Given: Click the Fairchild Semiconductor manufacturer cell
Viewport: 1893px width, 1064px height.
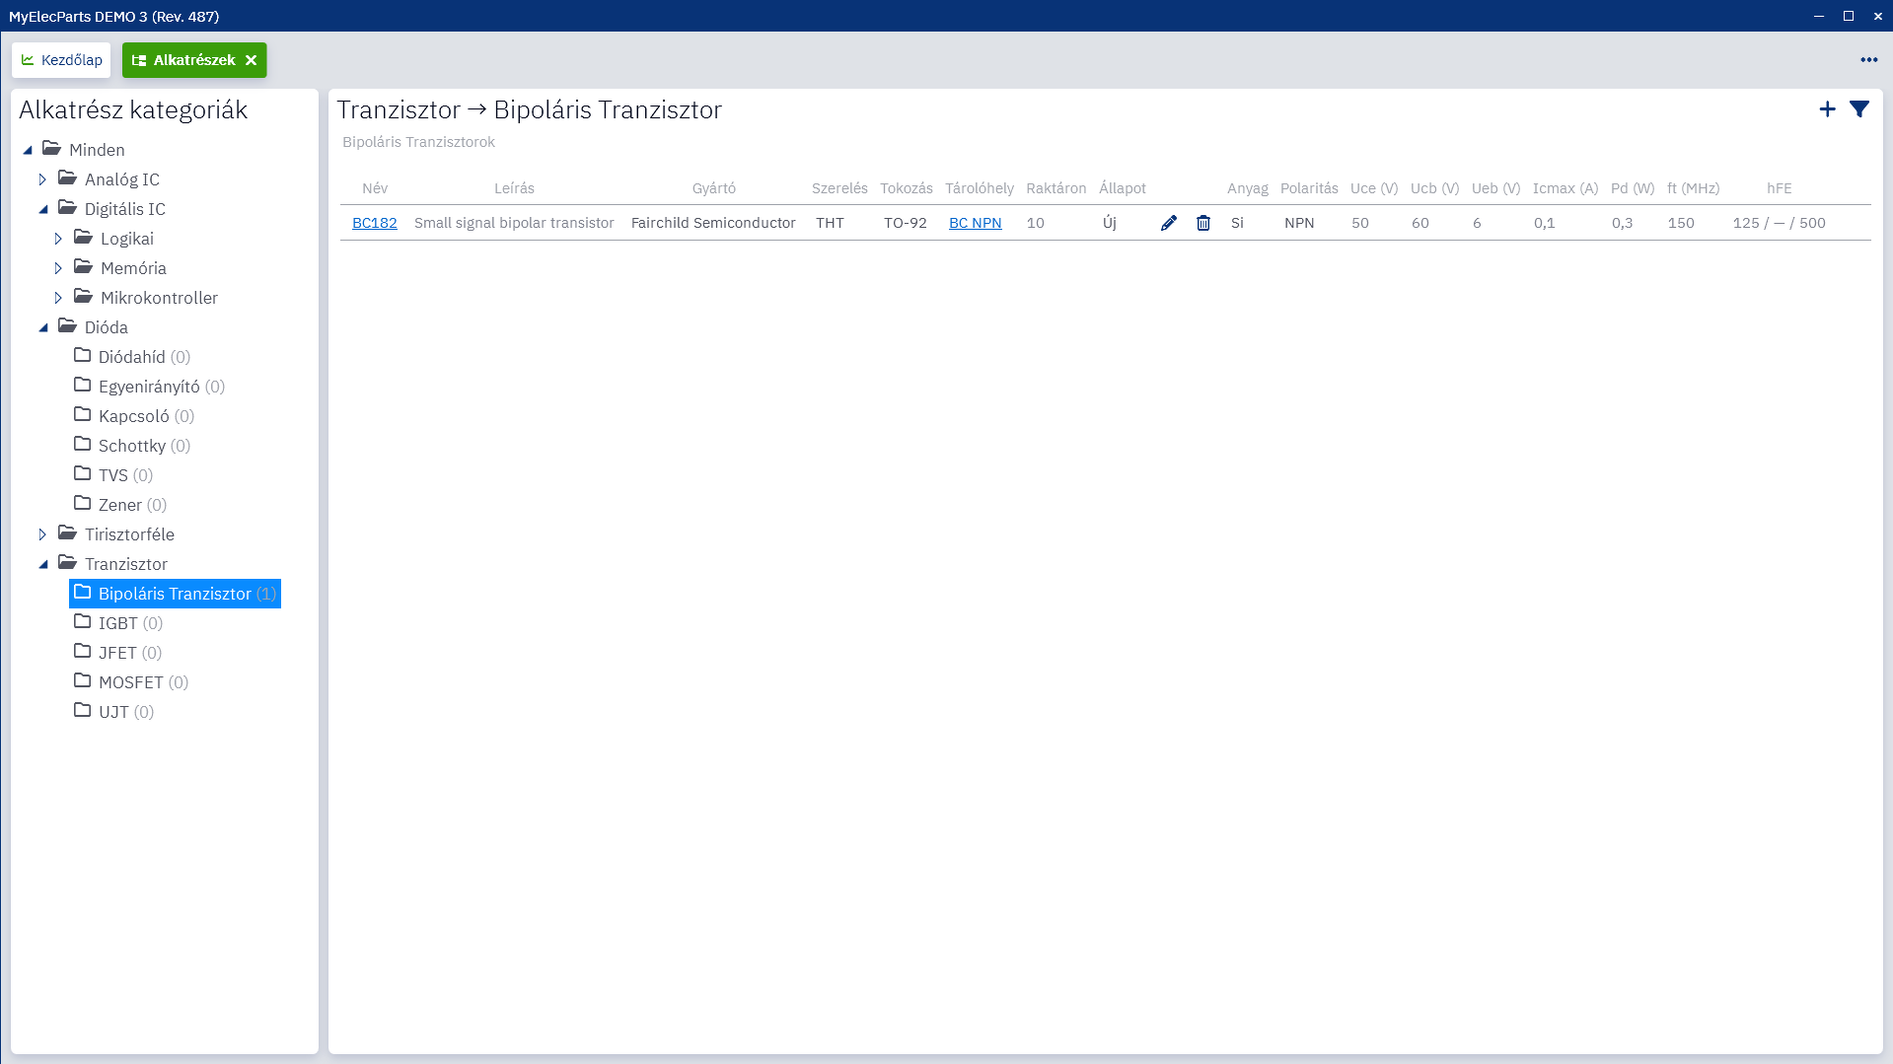Looking at the screenshot, I should coord(713,223).
